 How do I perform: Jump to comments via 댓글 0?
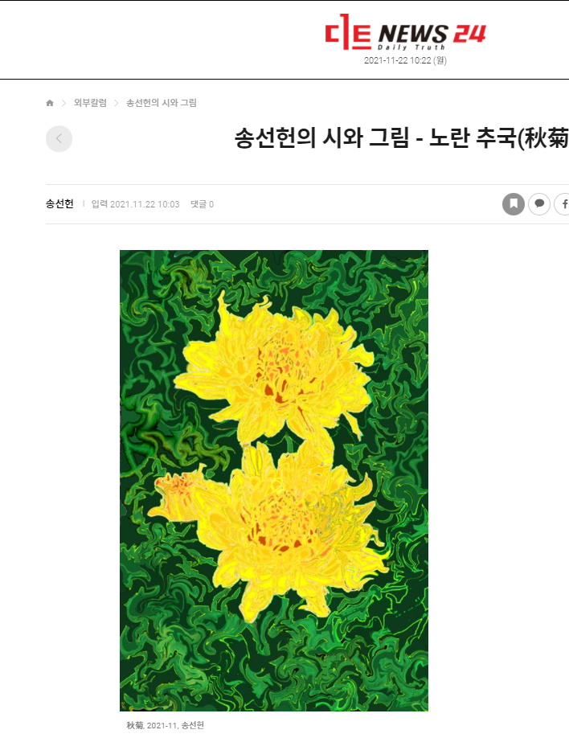202,204
